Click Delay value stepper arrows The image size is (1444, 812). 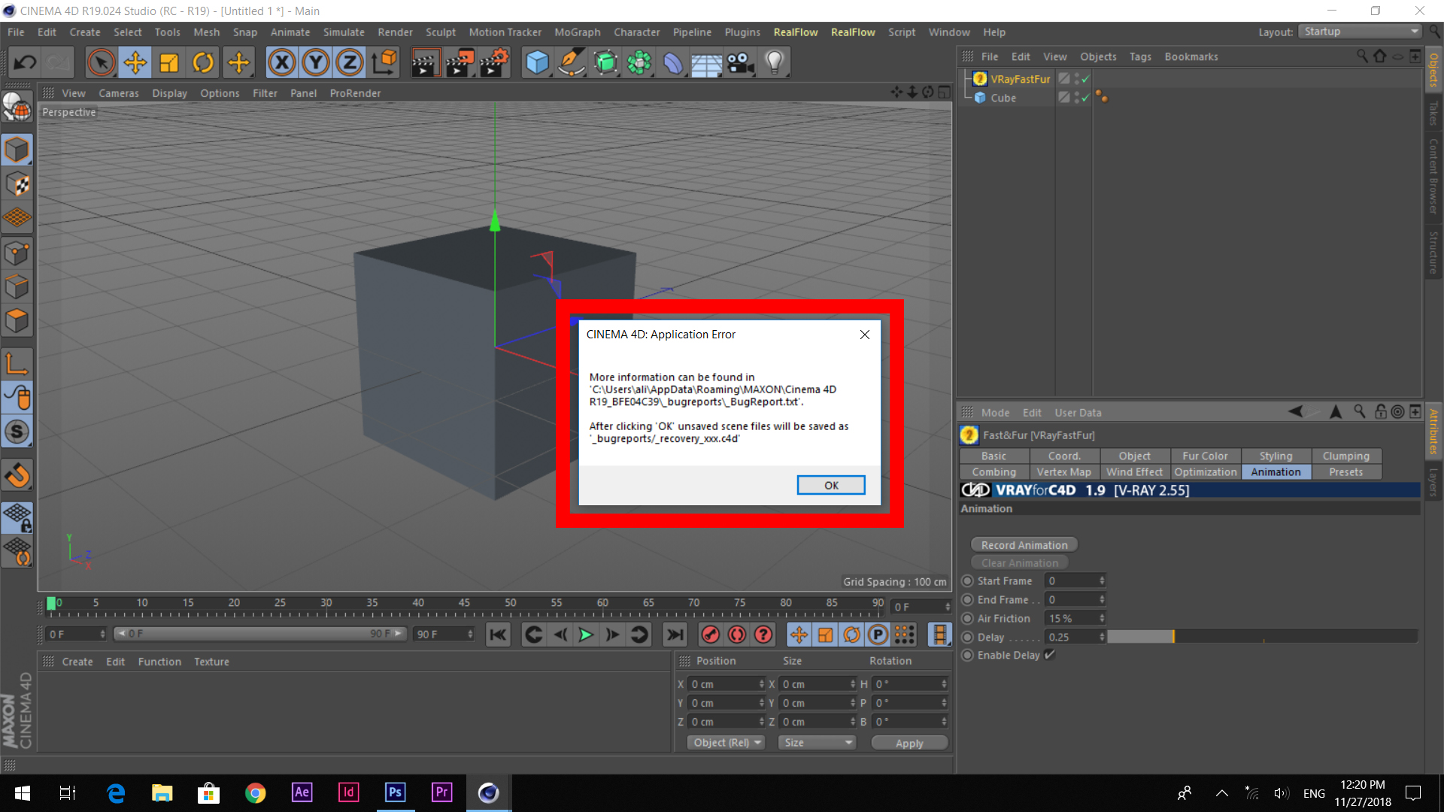click(x=1102, y=637)
